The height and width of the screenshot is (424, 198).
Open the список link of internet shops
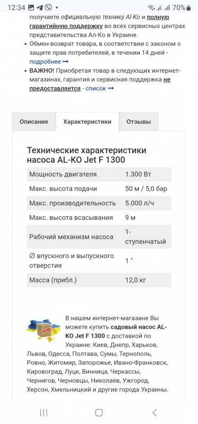[96, 89]
